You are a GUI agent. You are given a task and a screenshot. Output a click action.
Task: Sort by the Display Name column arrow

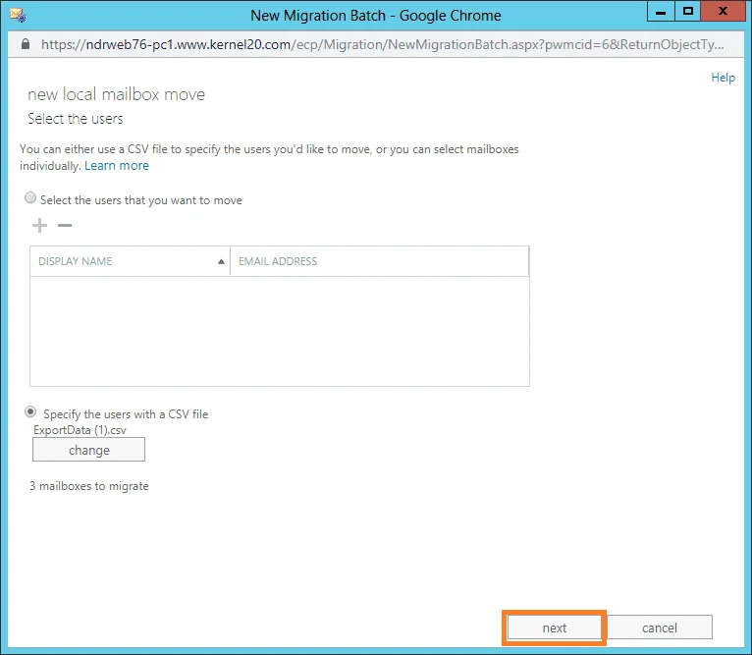[221, 261]
